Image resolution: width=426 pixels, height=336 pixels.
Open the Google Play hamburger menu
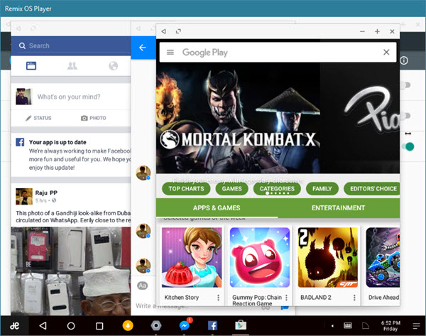click(x=170, y=52)
